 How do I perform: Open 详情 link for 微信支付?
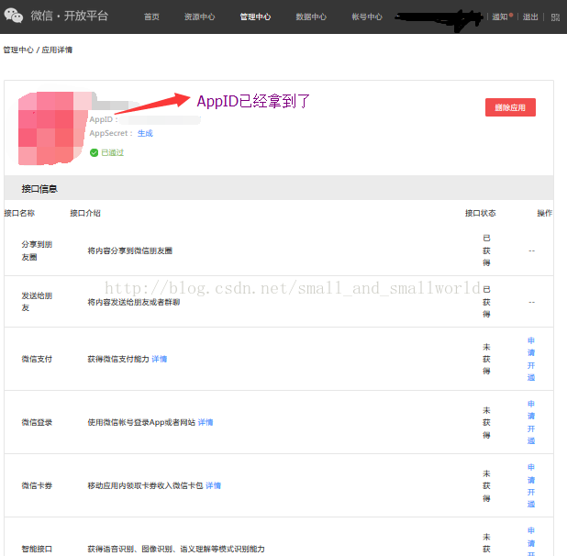(x=160, y=359)
